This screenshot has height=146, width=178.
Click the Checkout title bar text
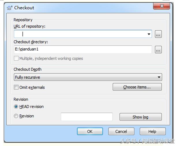point(24,8)
